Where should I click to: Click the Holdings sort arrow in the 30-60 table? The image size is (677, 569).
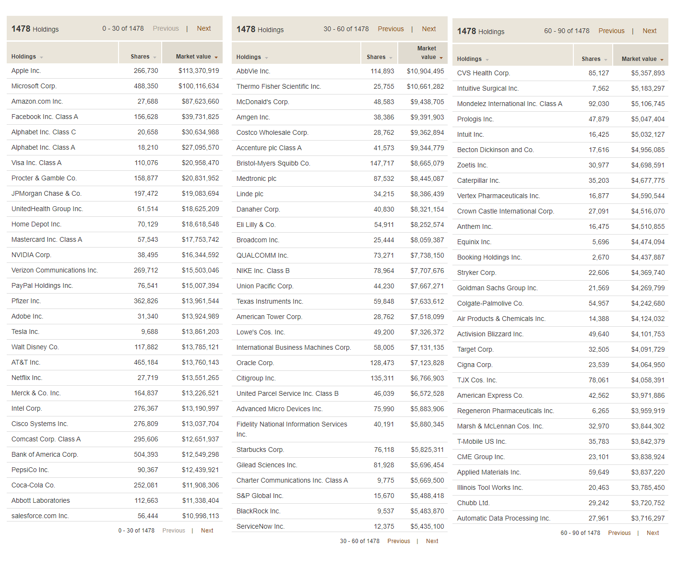click(x=267, y=58)
